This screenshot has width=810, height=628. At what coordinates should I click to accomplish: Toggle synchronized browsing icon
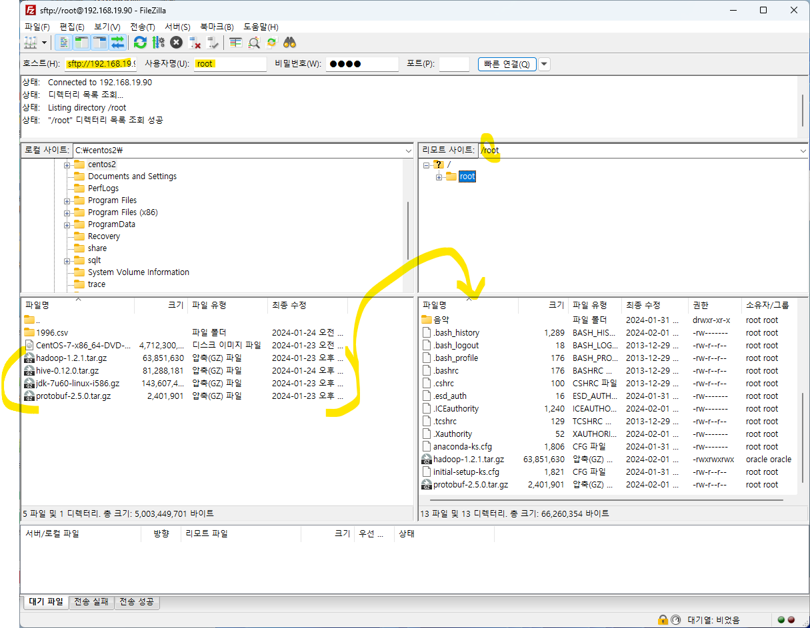point(271,43)
